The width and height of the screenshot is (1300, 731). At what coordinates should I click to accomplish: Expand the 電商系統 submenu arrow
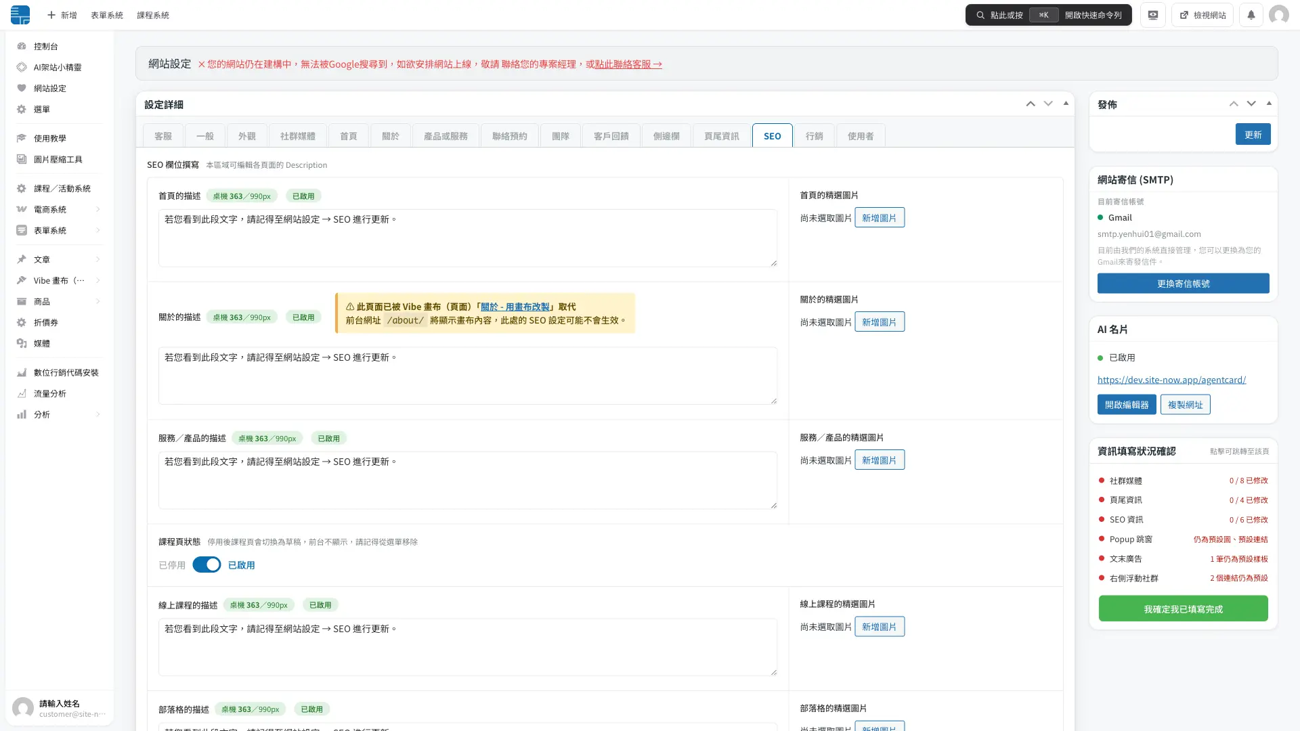click(x=98, y=209)
